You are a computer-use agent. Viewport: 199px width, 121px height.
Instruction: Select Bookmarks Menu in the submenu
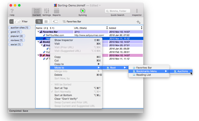point(149,71)
